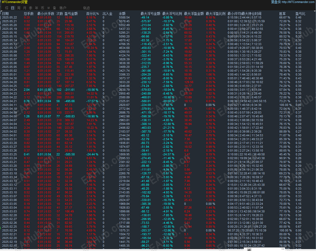
Task: Open the 账户 account tab
Action: tap(63, 8)
